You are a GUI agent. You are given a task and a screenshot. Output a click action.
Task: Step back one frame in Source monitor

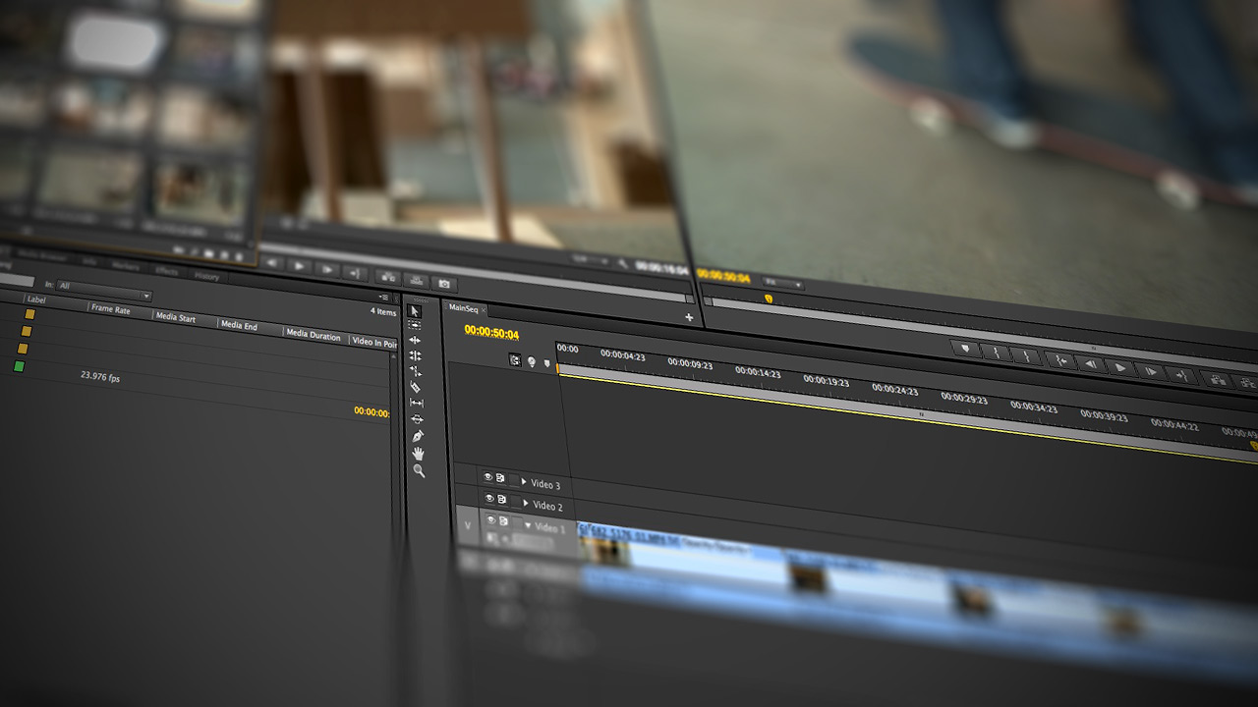point(272,264)
